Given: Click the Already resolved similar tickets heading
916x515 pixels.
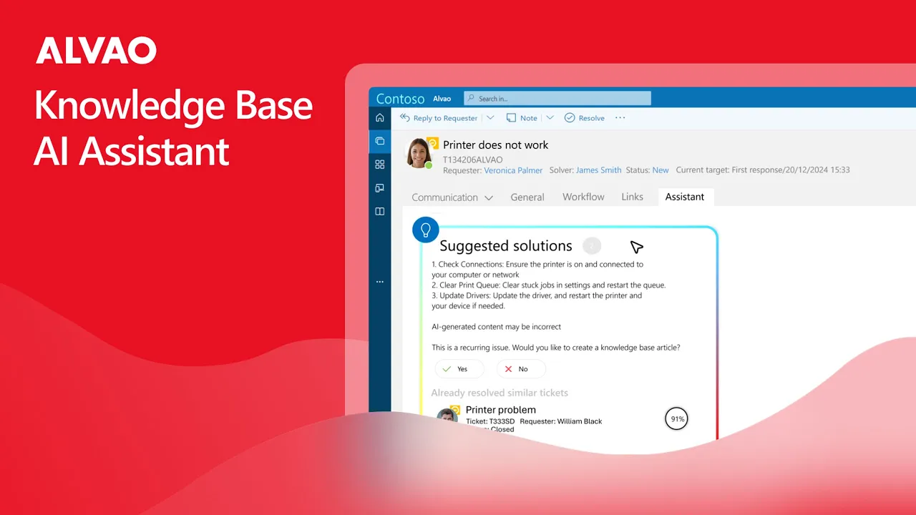Looking at the screenshot, I should click(500, 393).
